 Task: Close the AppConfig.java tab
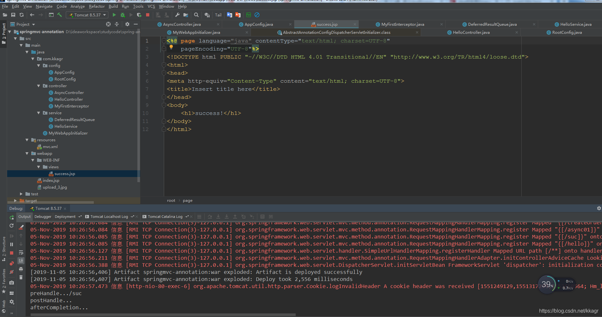pyautogui.click(x=290, y=24)
